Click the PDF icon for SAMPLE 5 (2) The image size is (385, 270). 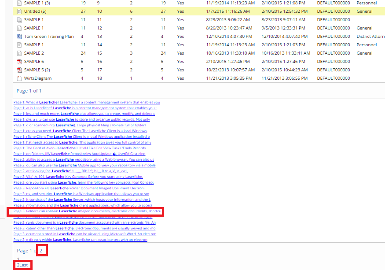click(19, 70)
